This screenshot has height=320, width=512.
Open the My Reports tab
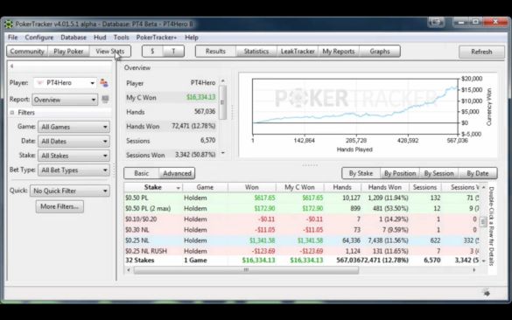click(339, 52)
